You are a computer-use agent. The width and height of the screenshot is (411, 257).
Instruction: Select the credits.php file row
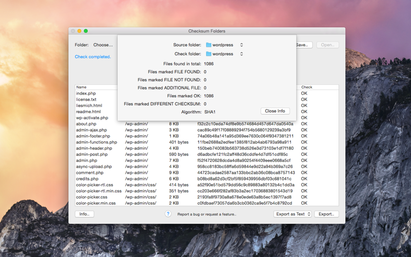(x=207, y=178)
